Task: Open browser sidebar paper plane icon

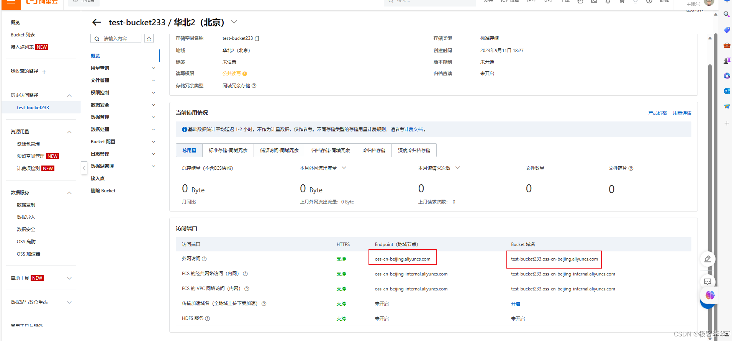Action: 727,107
